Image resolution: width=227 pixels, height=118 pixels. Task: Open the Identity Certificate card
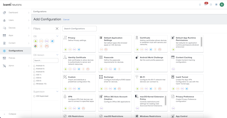point(79,63)
